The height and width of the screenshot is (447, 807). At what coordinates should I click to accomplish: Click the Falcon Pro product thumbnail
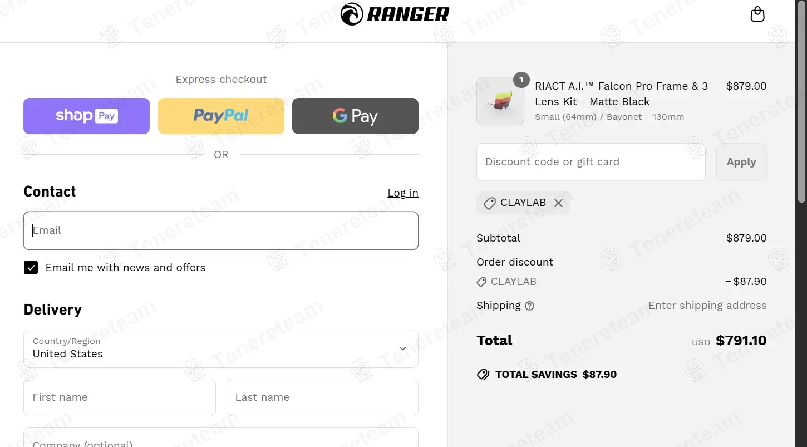tap(500, 101)
